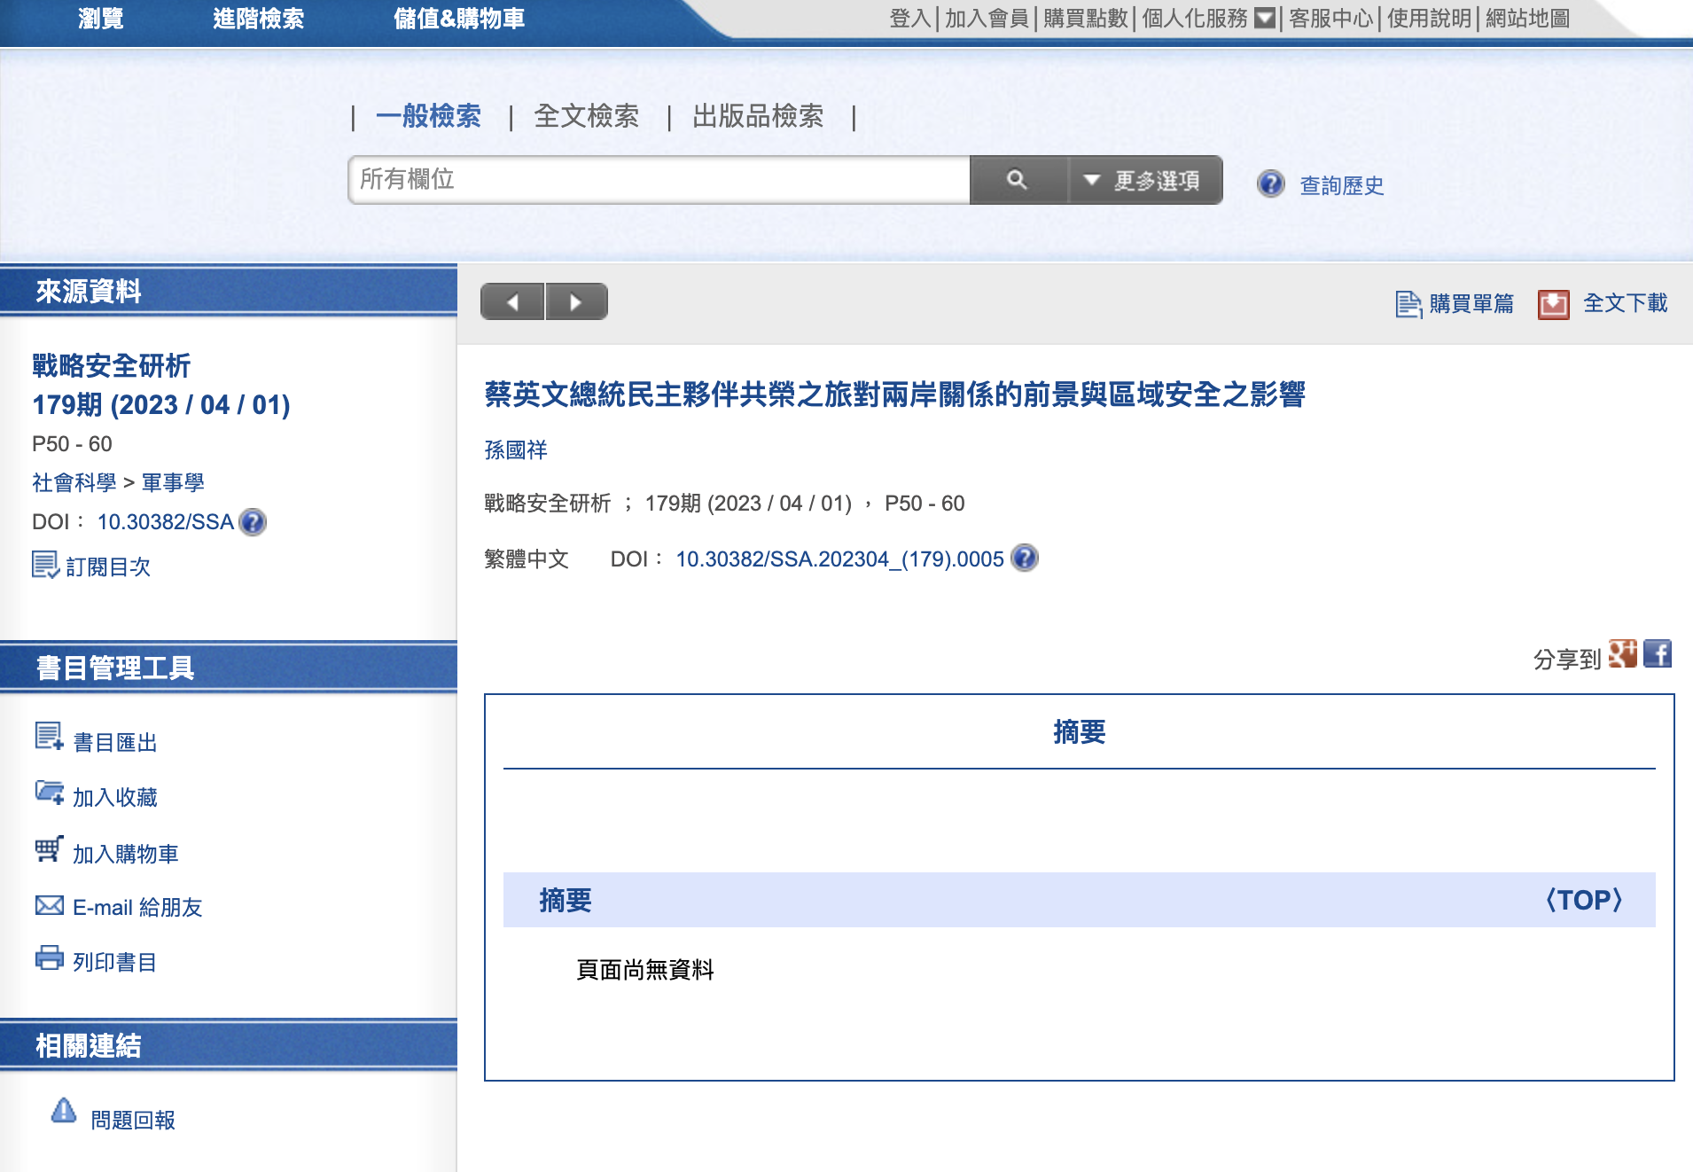Open the 個人化服務 dropdown arrow
This screenshot has height=1172, width=1693.
(x=1265, y=18)
